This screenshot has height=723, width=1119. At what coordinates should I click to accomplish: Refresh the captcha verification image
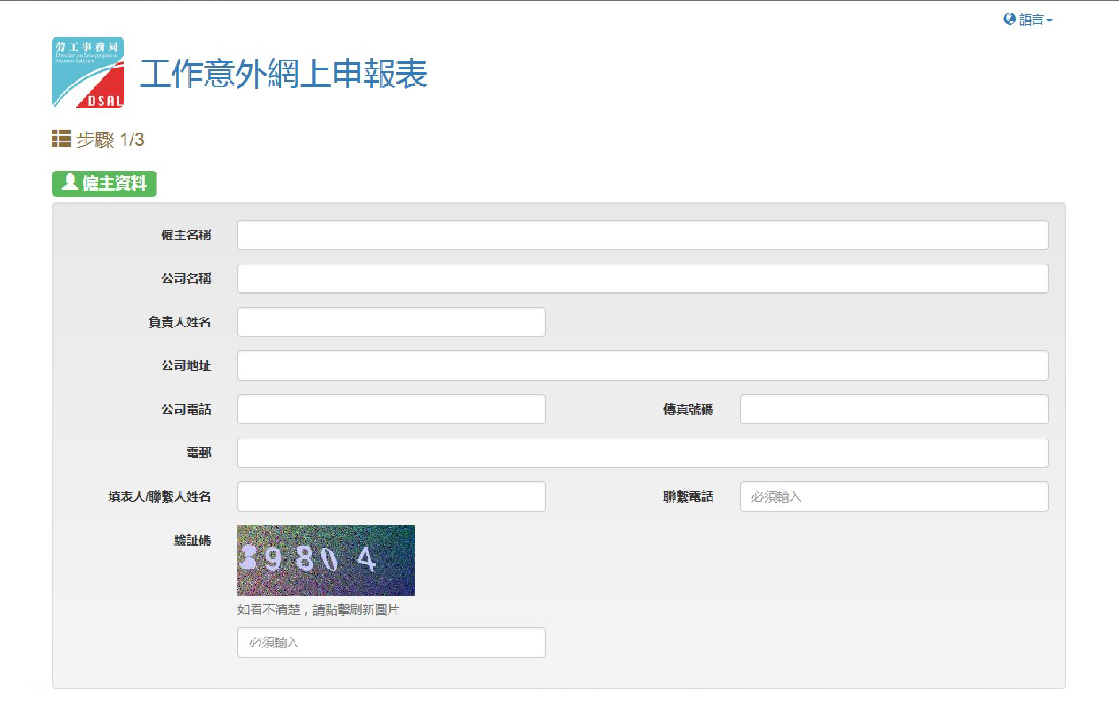tap(326, 560)
